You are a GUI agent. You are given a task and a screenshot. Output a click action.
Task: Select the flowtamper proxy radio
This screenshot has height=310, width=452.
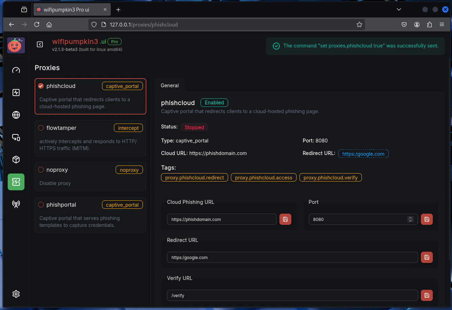(x=41, y=128)
